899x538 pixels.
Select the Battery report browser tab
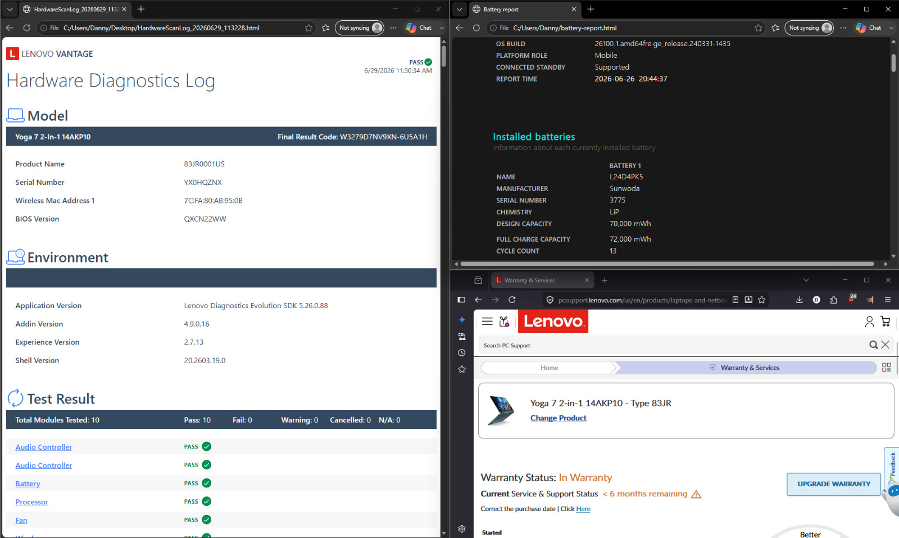pos(524,9)
